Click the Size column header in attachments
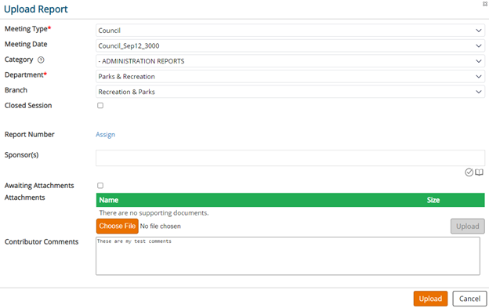Screen dimensions: 489x308 [433, 200]
